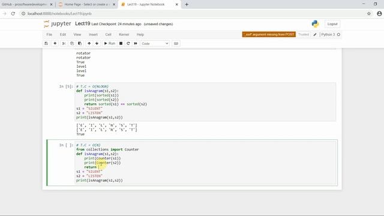384x216 pixels.
Task: Close the GitHub browser tab
Action: [x=51, y=4]
